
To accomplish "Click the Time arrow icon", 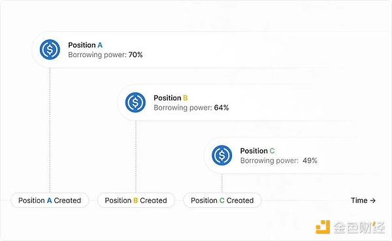I will [x=373, y=201].
